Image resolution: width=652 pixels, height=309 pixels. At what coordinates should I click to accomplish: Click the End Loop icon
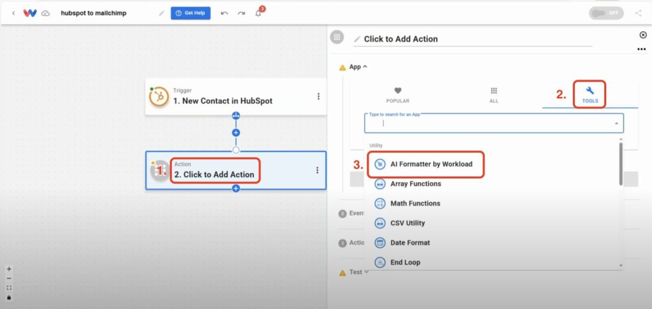[380, 262]
